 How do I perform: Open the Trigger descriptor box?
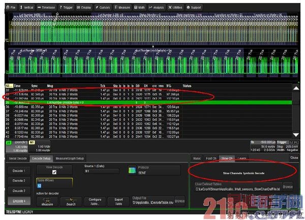(x=288, y=146)
